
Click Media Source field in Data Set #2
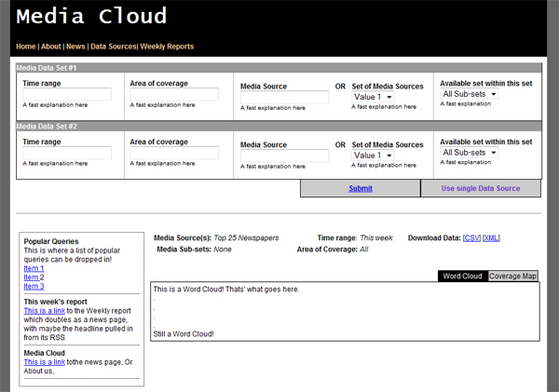coord(284,155)
